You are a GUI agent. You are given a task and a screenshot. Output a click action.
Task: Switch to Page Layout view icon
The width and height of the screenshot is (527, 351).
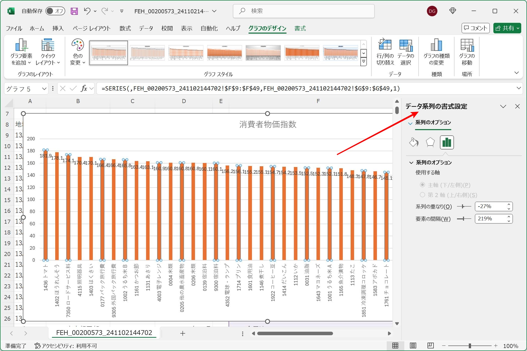[413, 346]
